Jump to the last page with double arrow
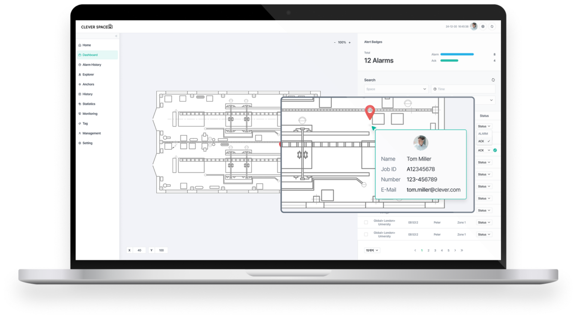Screen dimensions: 577x317 click(x=462, y=250)
